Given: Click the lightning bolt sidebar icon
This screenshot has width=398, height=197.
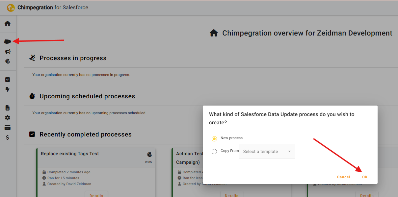Looking at the screenshot, I should click(8, 89).
